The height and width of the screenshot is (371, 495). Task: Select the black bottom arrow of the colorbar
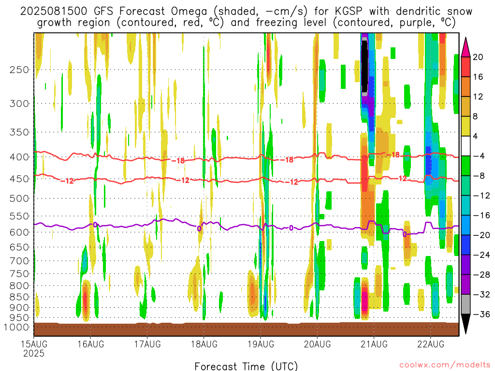pos(466,324)
